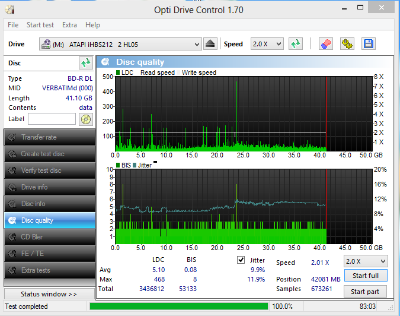Click the Status window >> button
This screenshot has height=316, width=400.
pos(49,294)
